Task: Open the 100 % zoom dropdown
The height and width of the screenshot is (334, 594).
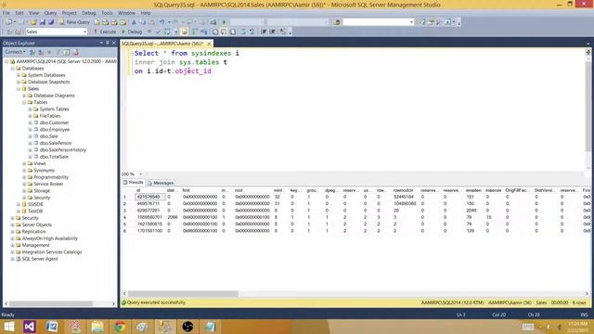Action: coord(140,174)
